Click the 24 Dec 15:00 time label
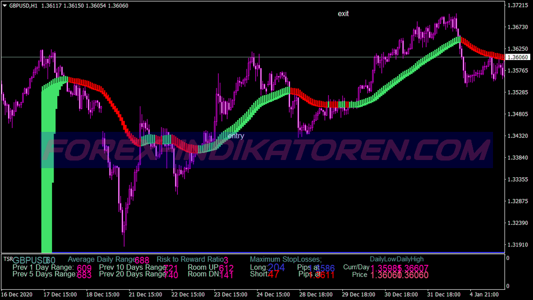Image resolution: width=533 pixels, height=300 pixels. (x=273, y=295)
